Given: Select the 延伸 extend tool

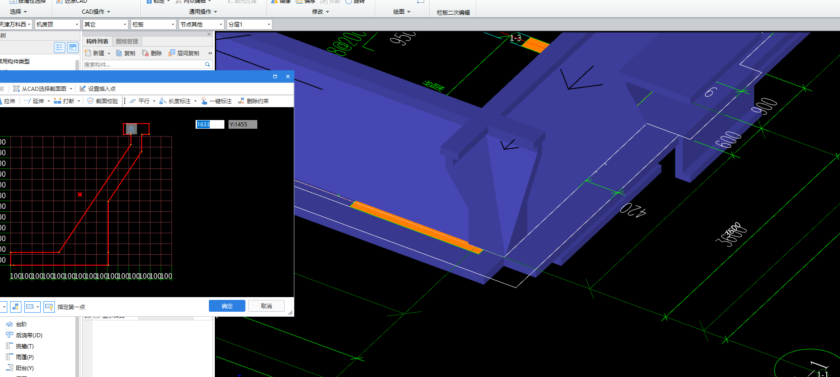Looking at the screenshot, I should 34,101.
